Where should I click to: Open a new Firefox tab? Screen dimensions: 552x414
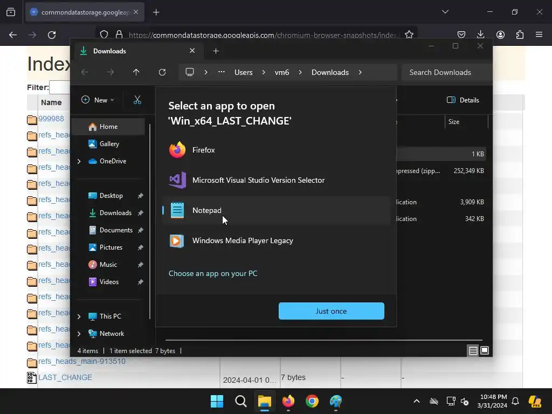pyautogui.click(x=156, y=12)
